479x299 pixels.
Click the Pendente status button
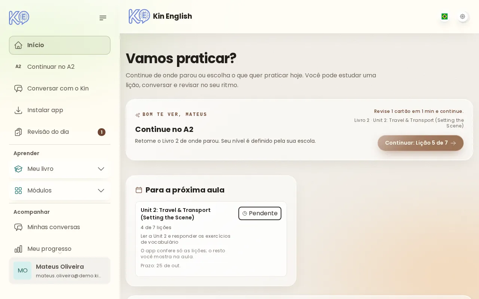point(260,213)
